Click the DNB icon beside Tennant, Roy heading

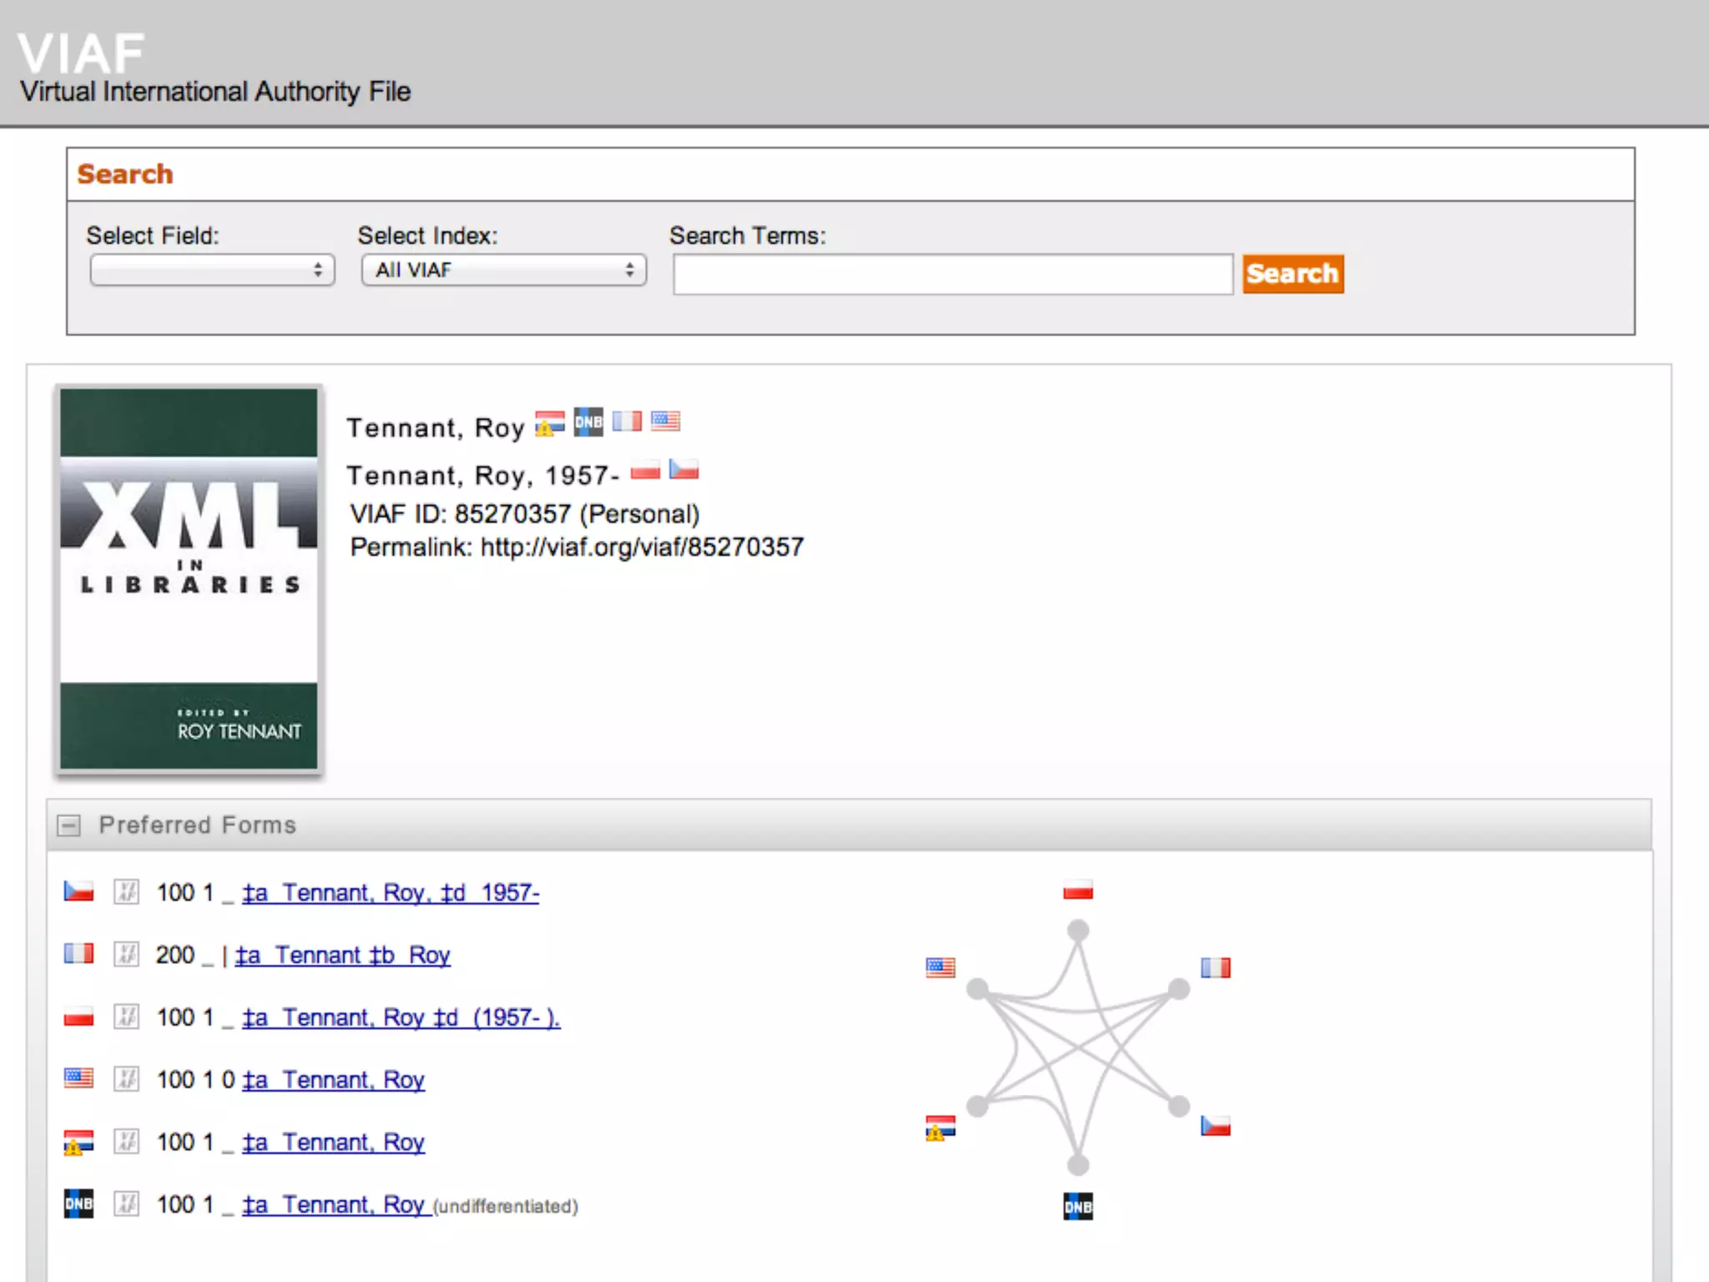588,421
